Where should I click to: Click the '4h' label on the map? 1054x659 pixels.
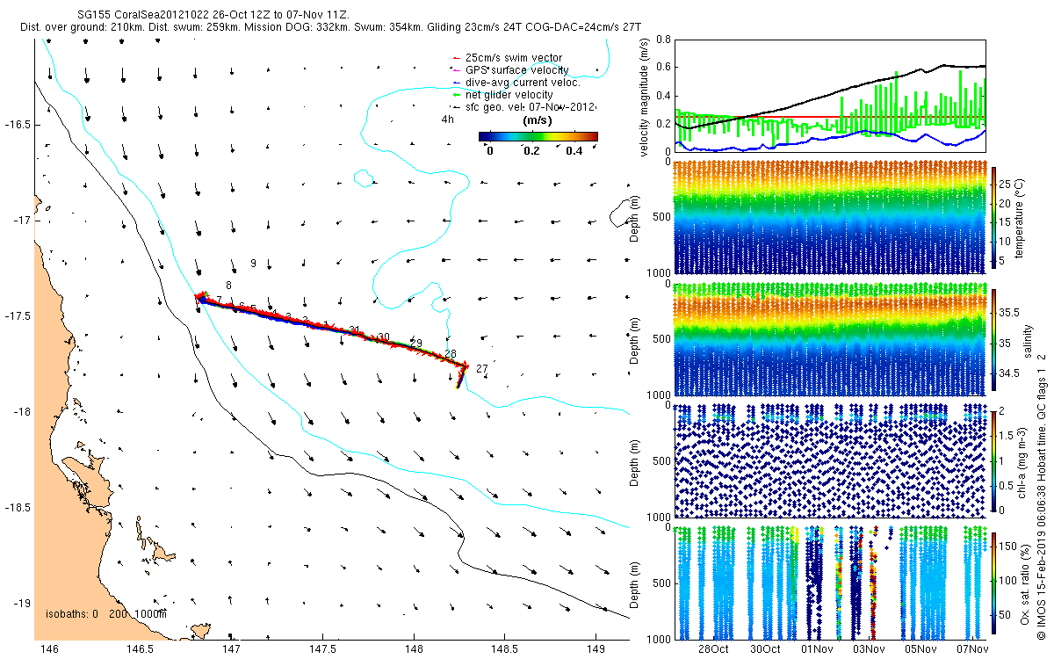(448, 119)
